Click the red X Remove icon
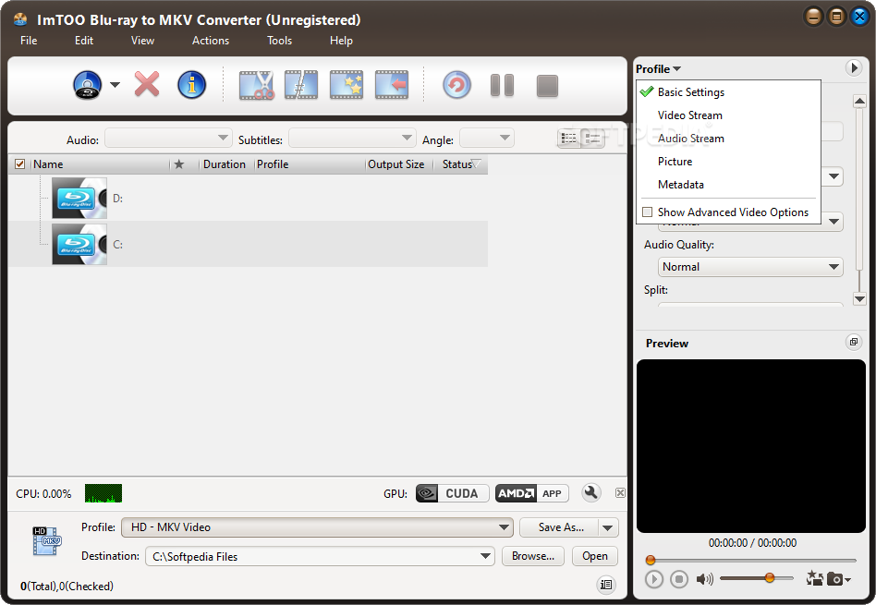 (x=147, y=84)
